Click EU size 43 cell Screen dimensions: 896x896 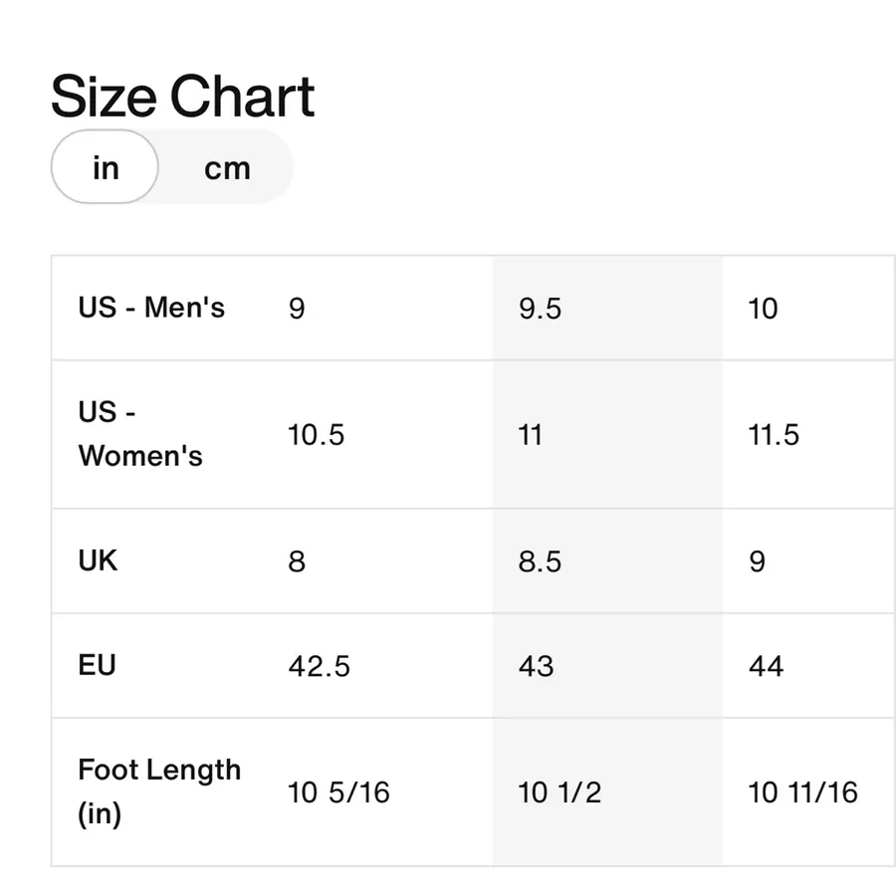[607, 666]
